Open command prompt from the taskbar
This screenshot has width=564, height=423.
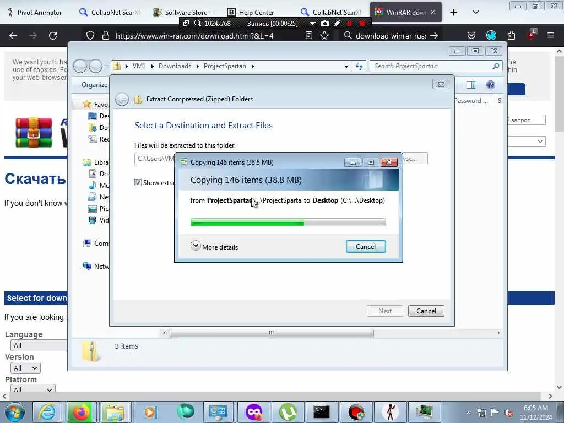click(321, 412)
